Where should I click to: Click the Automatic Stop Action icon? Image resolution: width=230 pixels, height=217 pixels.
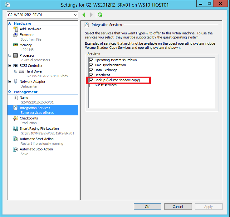(16, 149)
